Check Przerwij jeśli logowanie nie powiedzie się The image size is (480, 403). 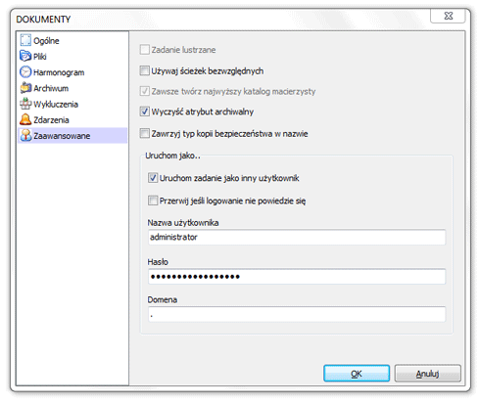point(153,201)
